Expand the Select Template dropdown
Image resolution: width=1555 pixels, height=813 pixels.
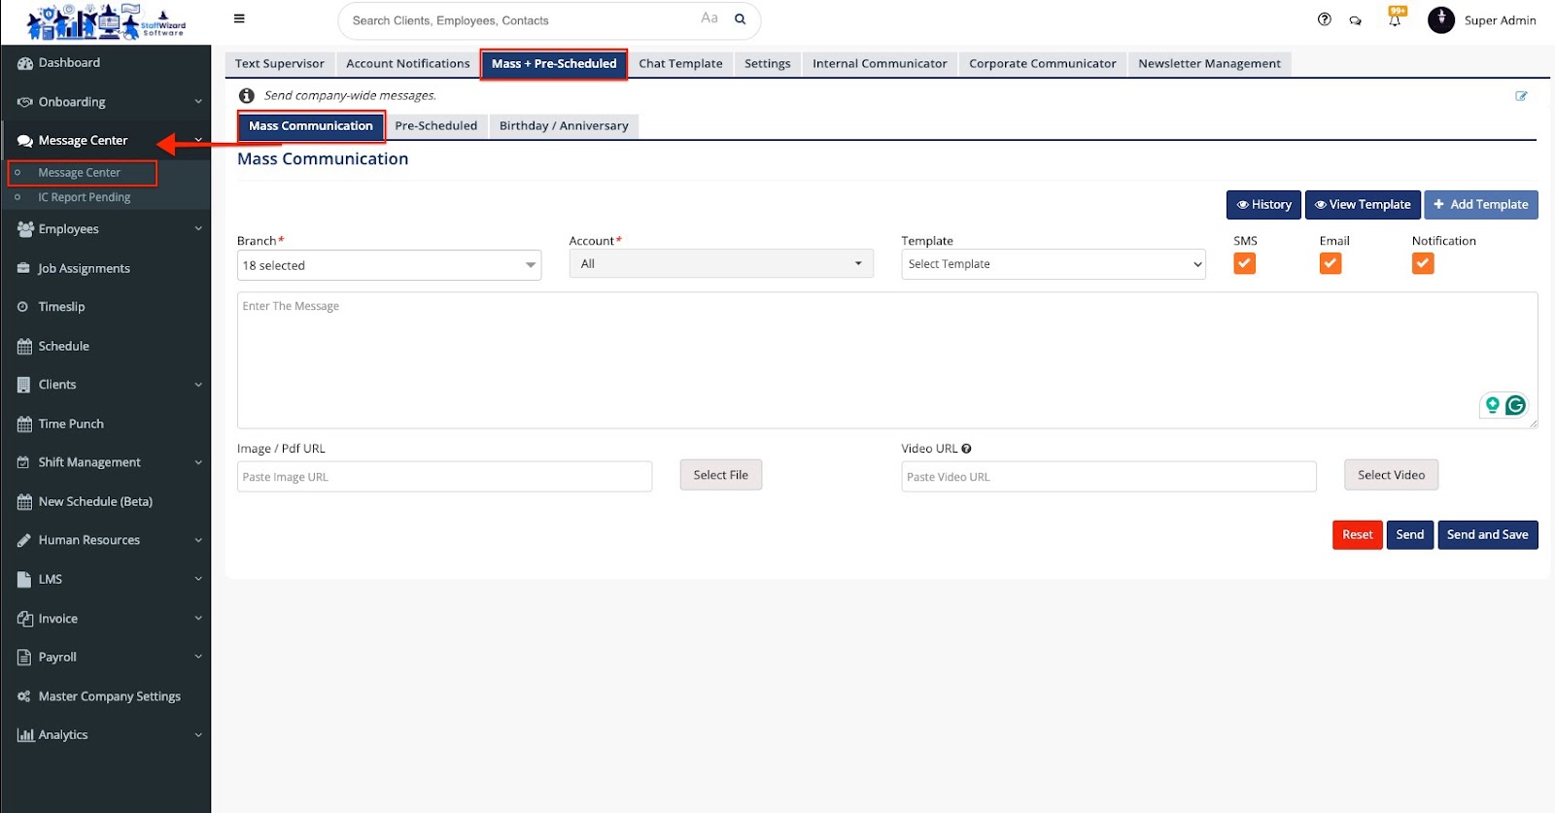1053,264
